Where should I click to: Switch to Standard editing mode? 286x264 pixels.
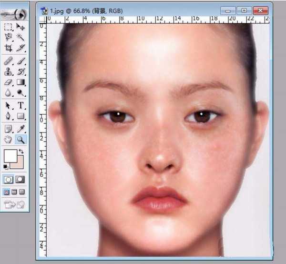[8, 180]
